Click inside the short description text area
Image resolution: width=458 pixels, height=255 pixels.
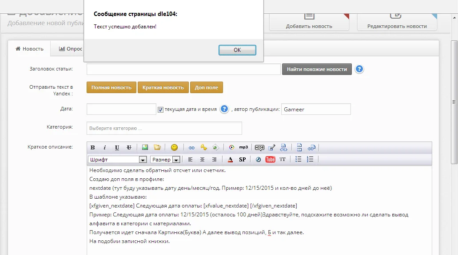pyautogui.click(x=259, y=210)
